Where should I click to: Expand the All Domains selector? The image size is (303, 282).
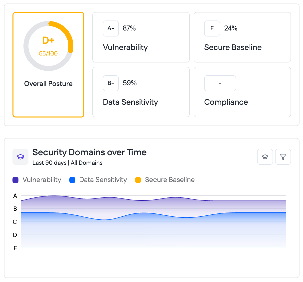(86, 163)
